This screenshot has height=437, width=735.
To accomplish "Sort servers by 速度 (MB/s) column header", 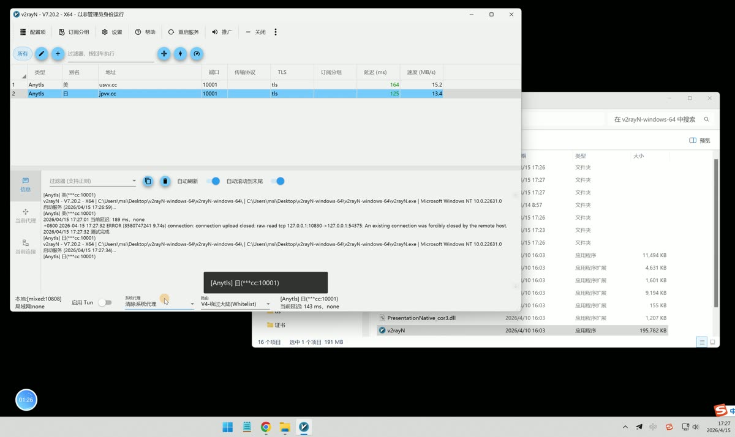I will click(421, 72).
